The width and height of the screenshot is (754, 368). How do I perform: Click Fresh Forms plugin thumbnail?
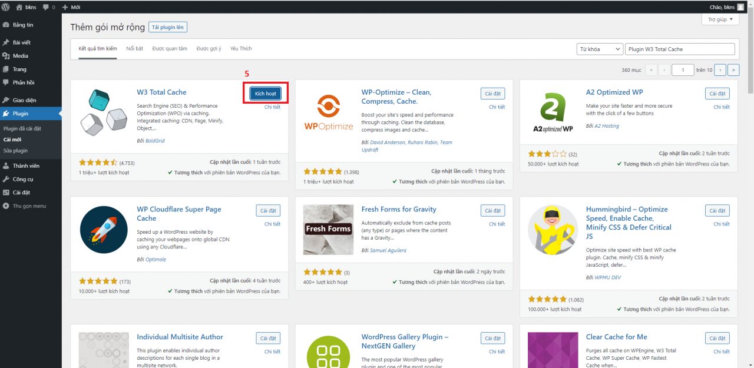328,230
